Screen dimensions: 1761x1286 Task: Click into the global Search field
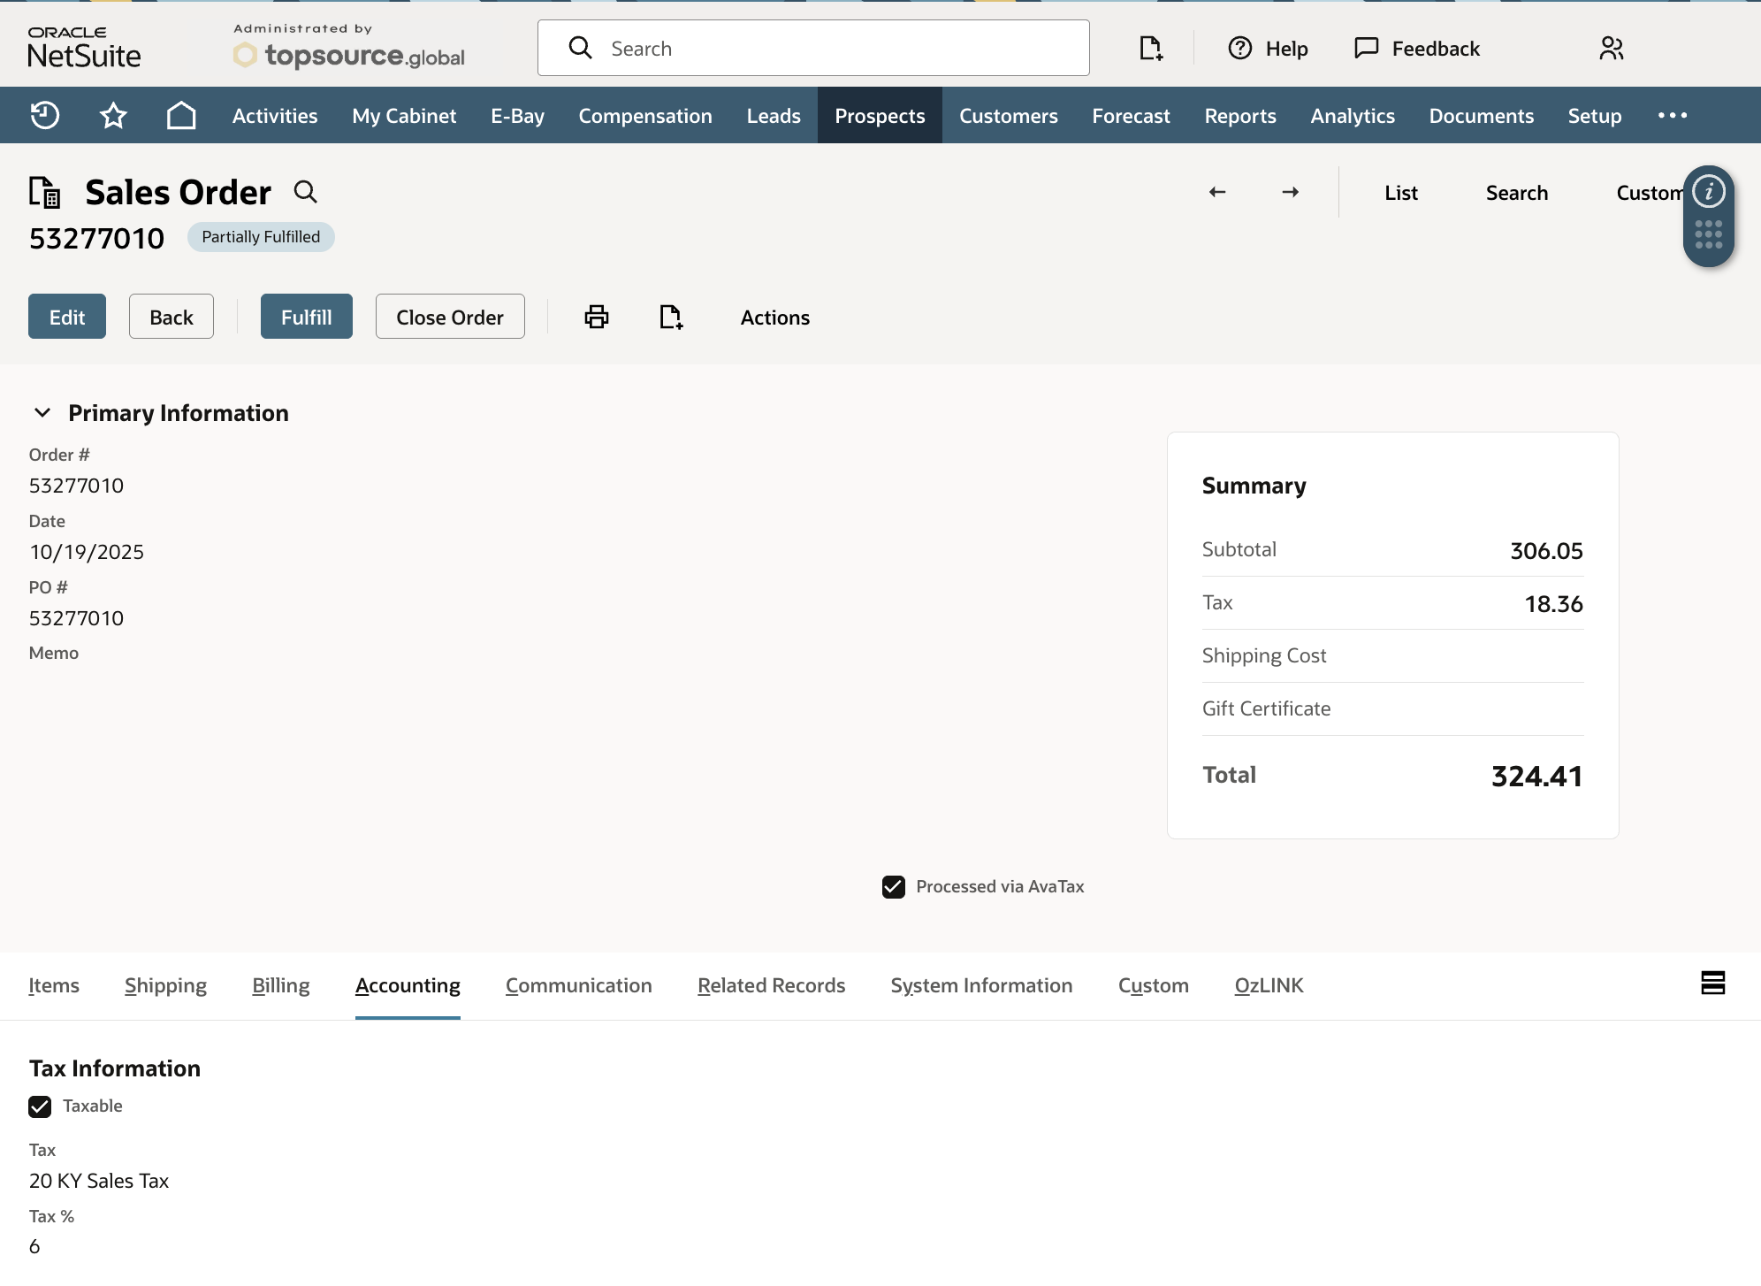click(x=813, y=48)
